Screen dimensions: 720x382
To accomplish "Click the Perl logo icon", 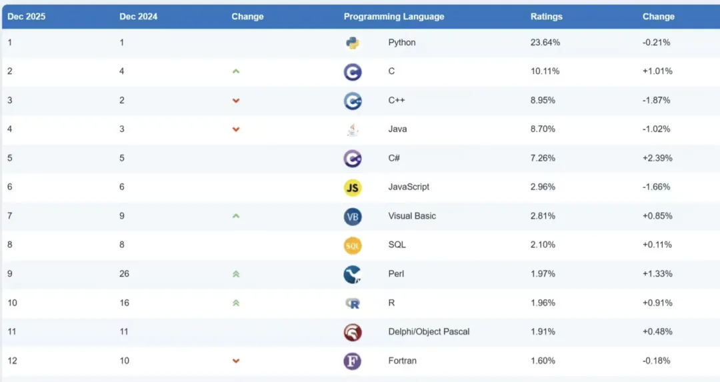I will [x=353, y=274].
